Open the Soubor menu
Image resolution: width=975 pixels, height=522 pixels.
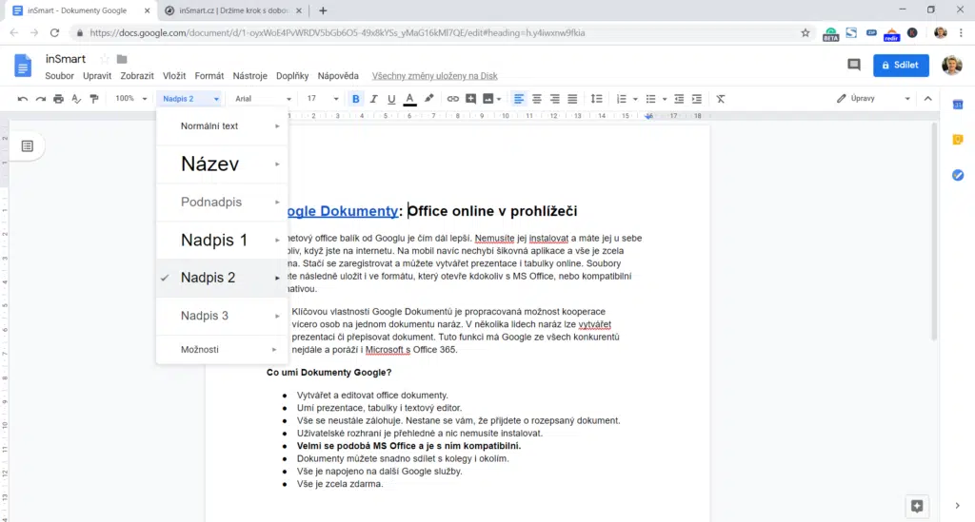click(59, 76)
